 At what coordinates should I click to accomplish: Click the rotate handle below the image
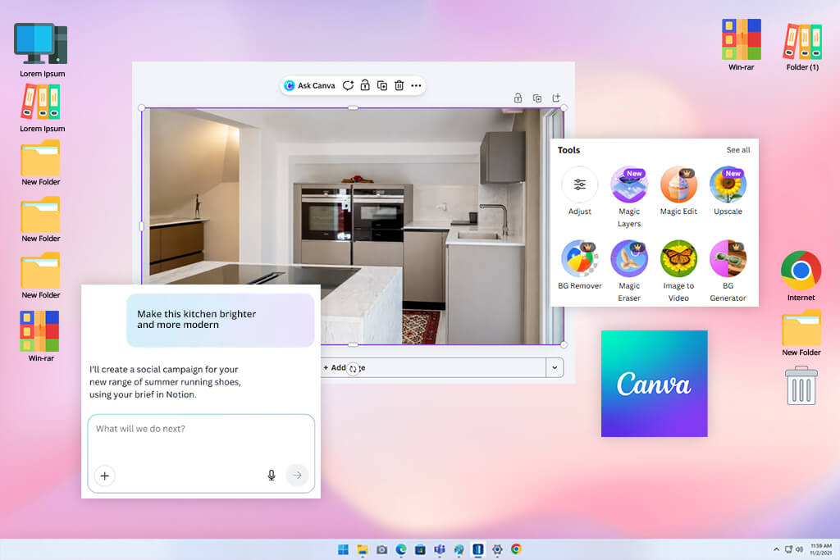(353, 369)
